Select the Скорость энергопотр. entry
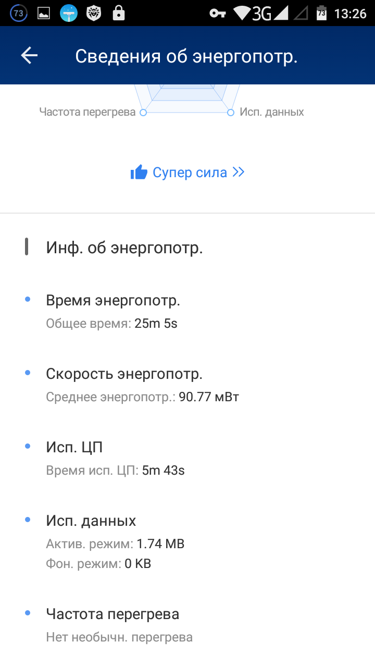Image resolution: width=375 pixels, height=667 pixels. (x=124, y=374)
